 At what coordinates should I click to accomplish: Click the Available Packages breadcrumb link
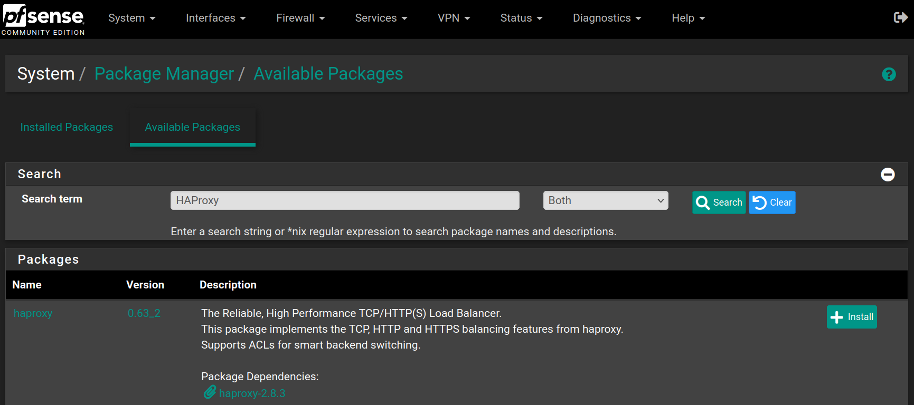tap(328, 74)
